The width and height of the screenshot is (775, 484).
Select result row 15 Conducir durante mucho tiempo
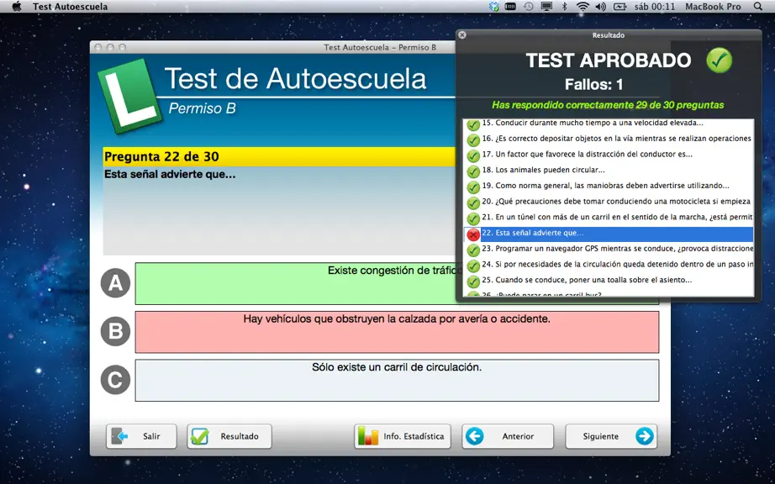click(609, 124)
